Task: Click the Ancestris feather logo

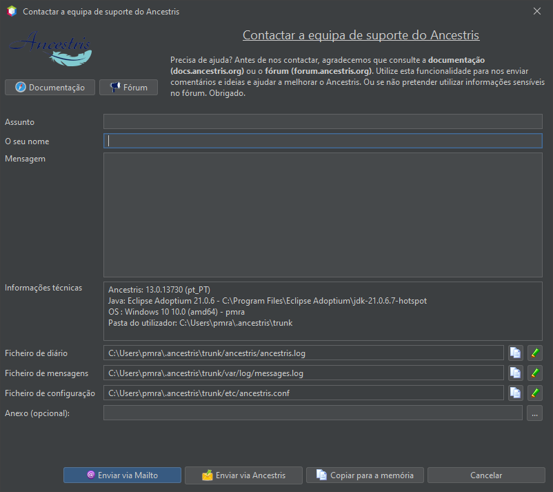Action: [x=50, y=49]
